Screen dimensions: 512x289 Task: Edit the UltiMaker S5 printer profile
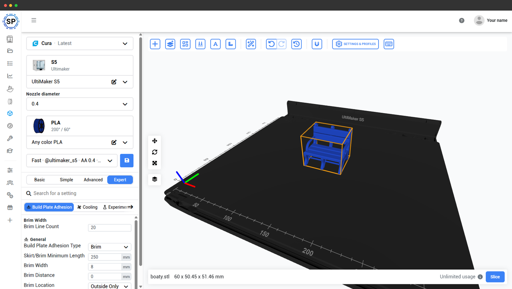point(114,82)
